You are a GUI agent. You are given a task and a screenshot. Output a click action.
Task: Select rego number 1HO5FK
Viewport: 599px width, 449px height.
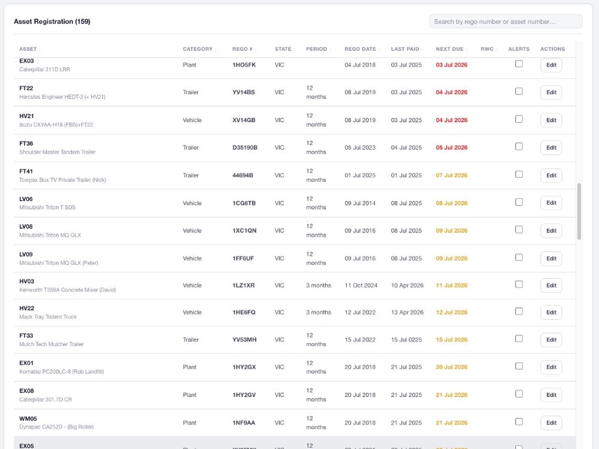click(x=244, y=65)
